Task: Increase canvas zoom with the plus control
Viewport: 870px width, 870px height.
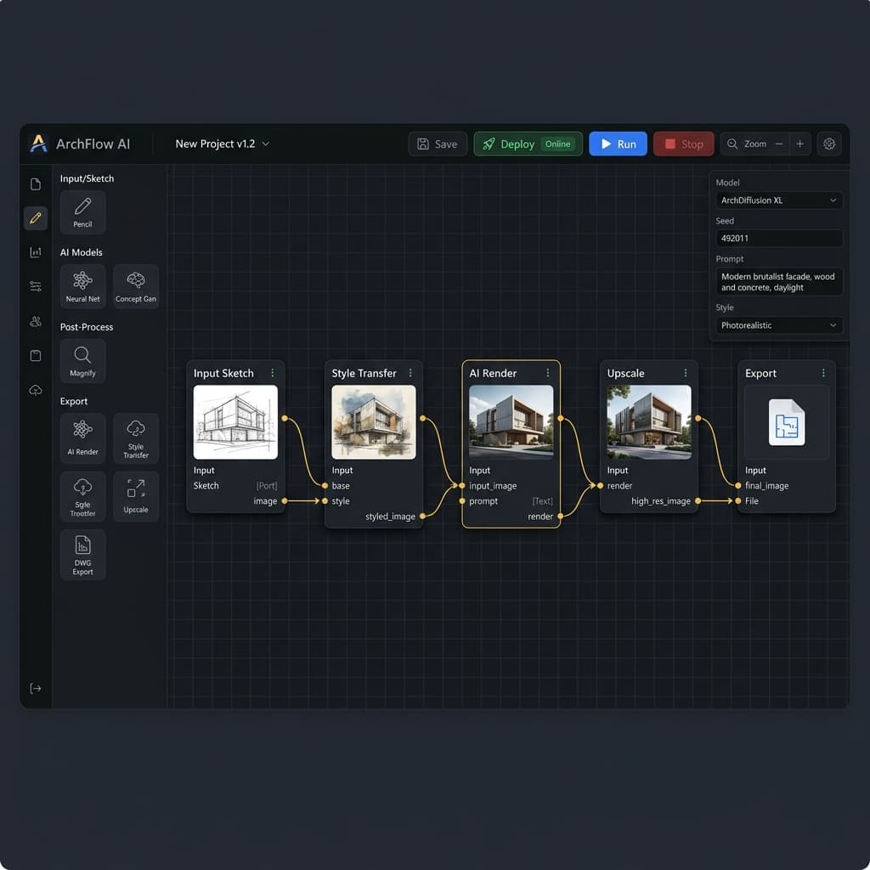Action: coord(799,144)
